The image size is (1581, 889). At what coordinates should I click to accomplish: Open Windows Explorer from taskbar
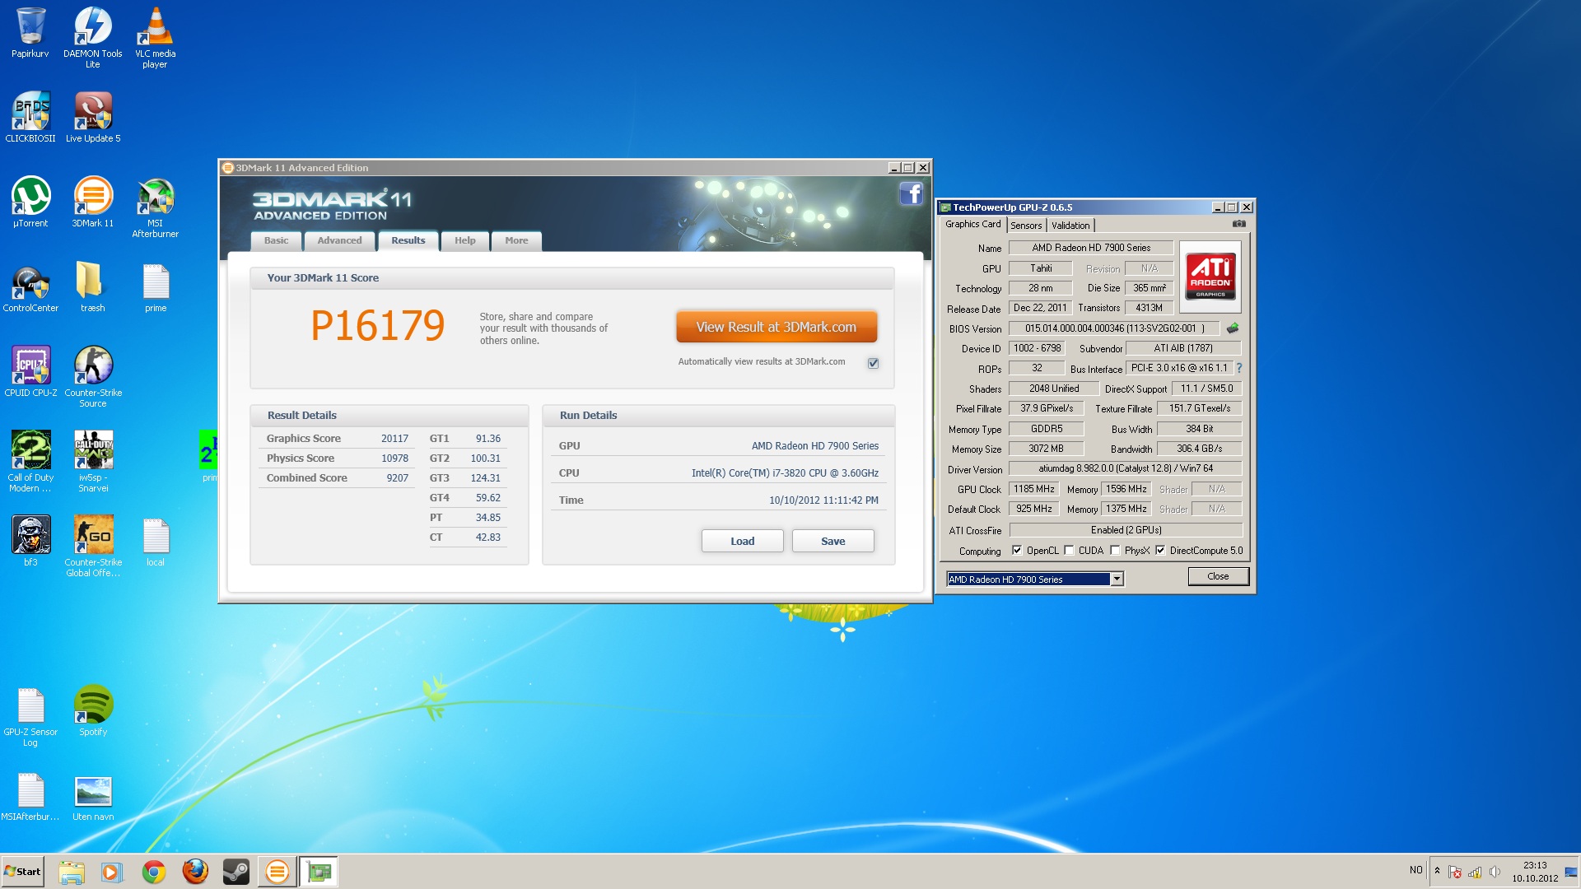click(x=72, y=872)
